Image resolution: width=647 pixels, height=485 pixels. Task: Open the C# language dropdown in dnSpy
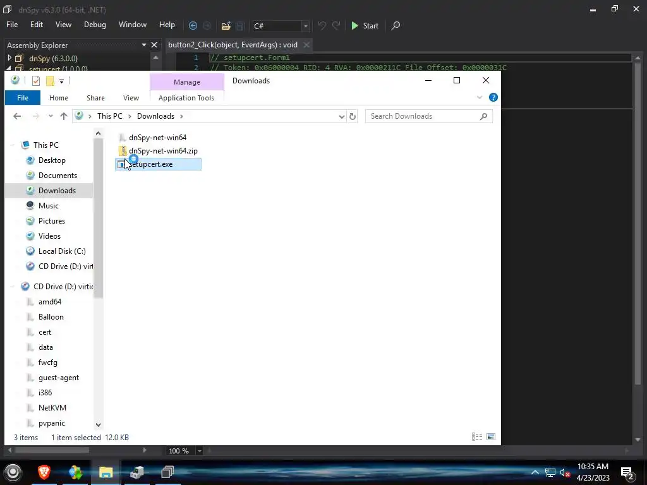[305, 26]
